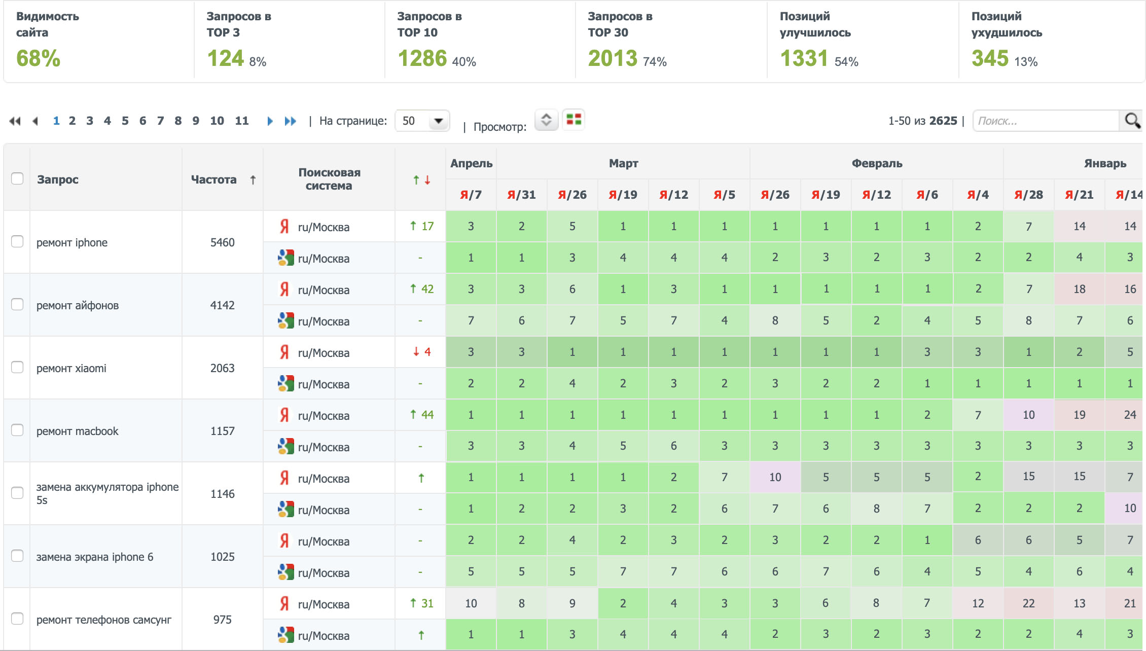
Task: Sort by Частота column arrow
Action: click(x=253, y=180)
